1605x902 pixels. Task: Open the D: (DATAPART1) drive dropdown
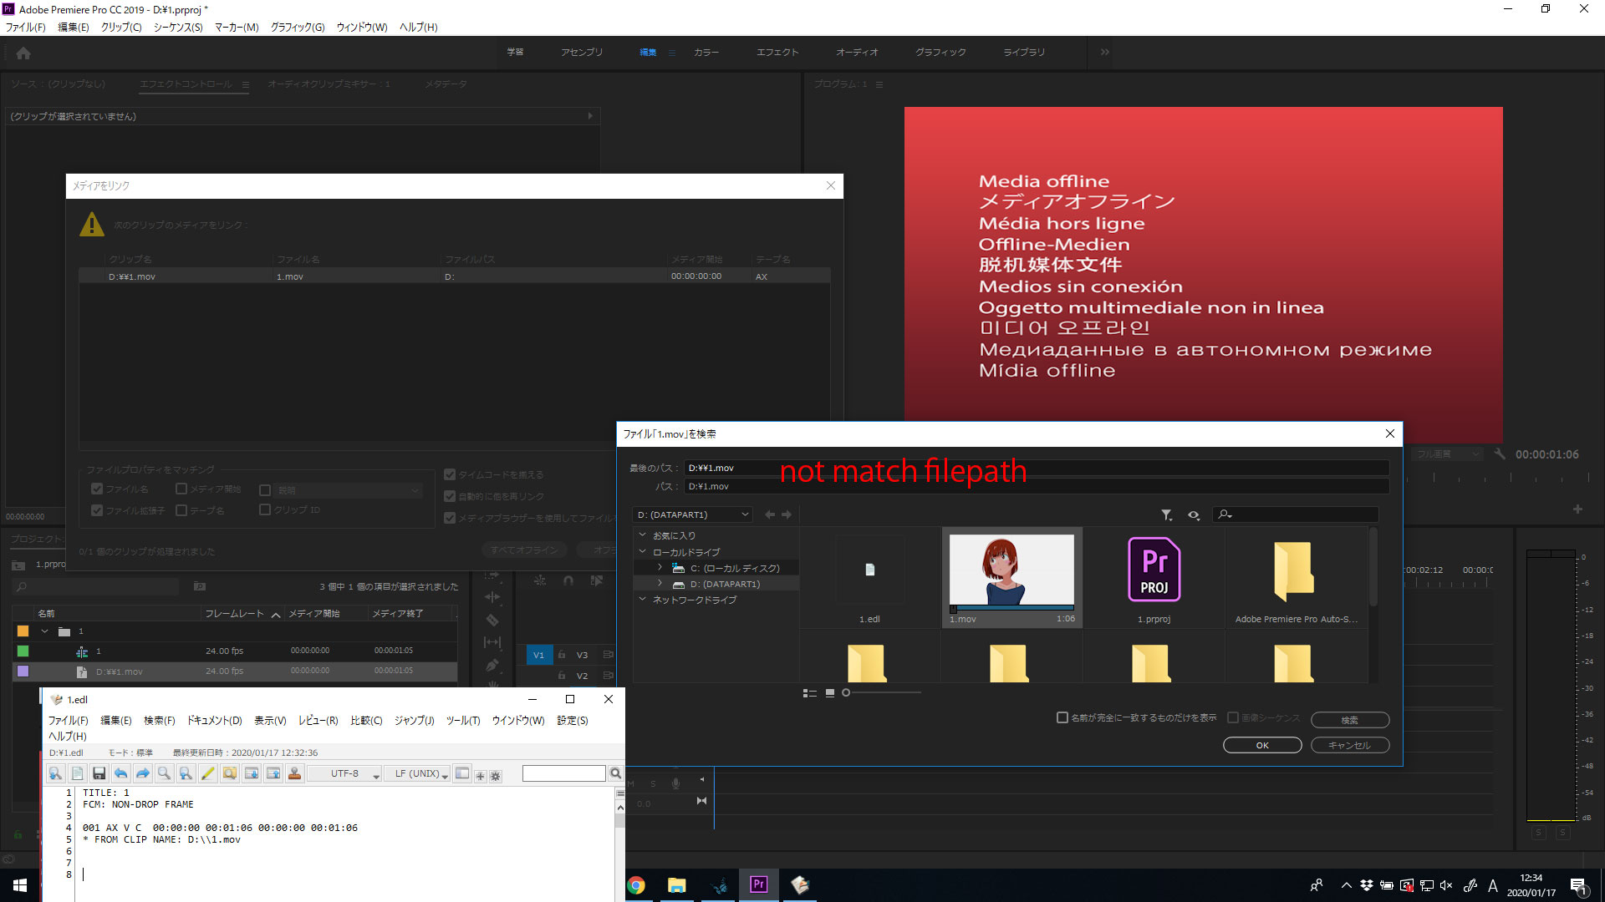[693, 514]
